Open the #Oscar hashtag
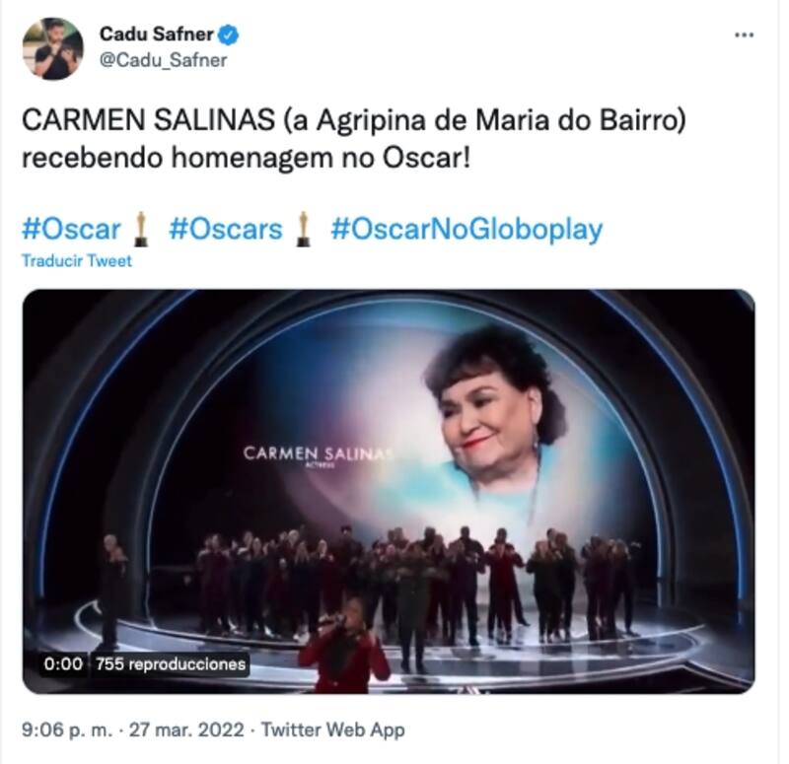 point(71,229)
